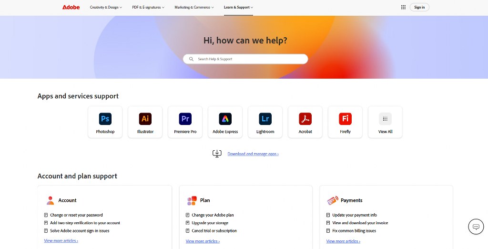Expand Creativity & Design menu
Screen dimensions: 488x249
coord(106,7)
